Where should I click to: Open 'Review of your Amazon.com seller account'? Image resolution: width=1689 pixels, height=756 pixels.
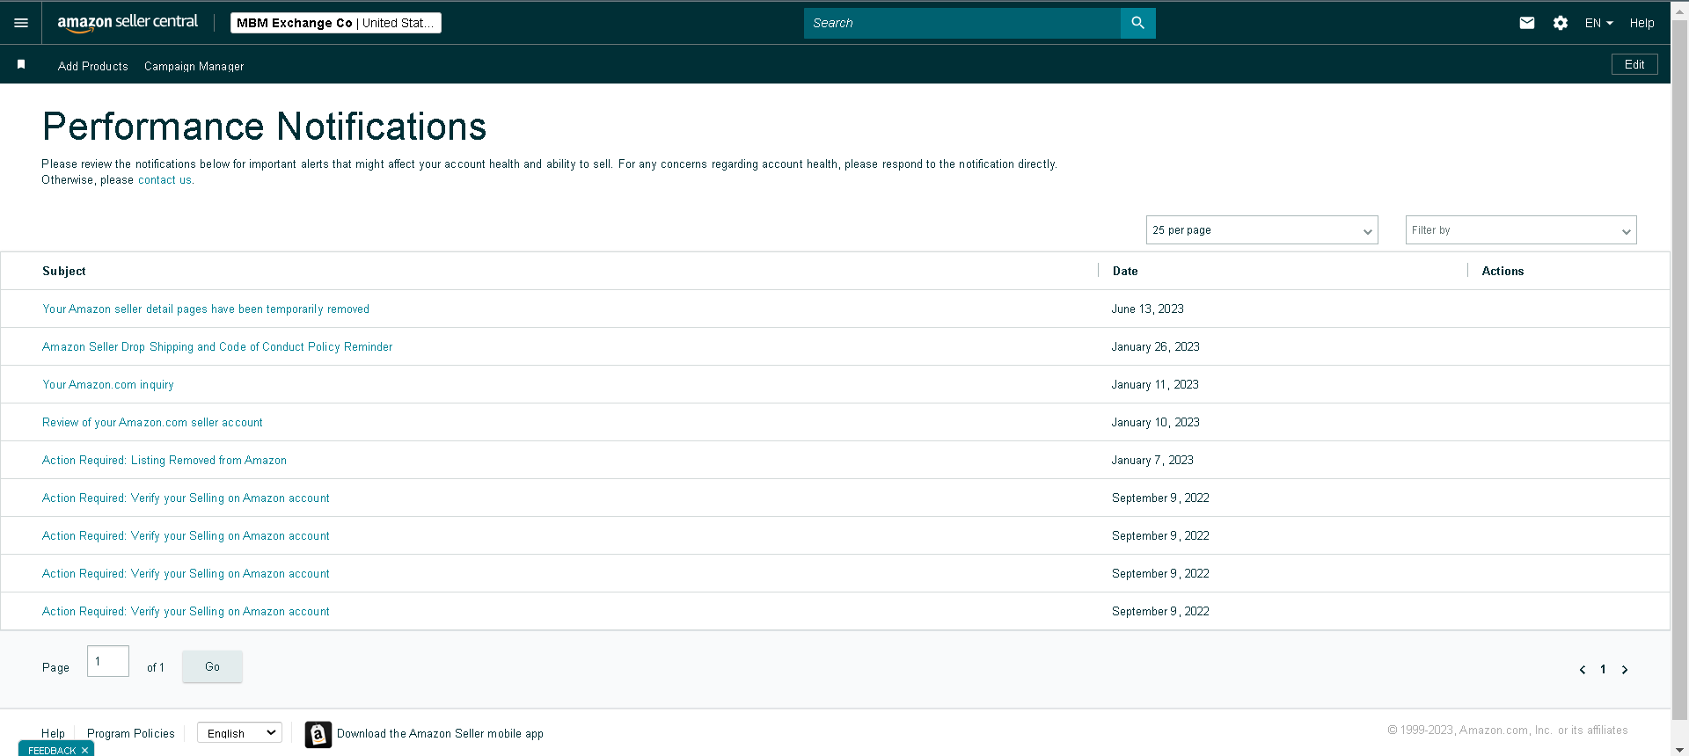152,423
